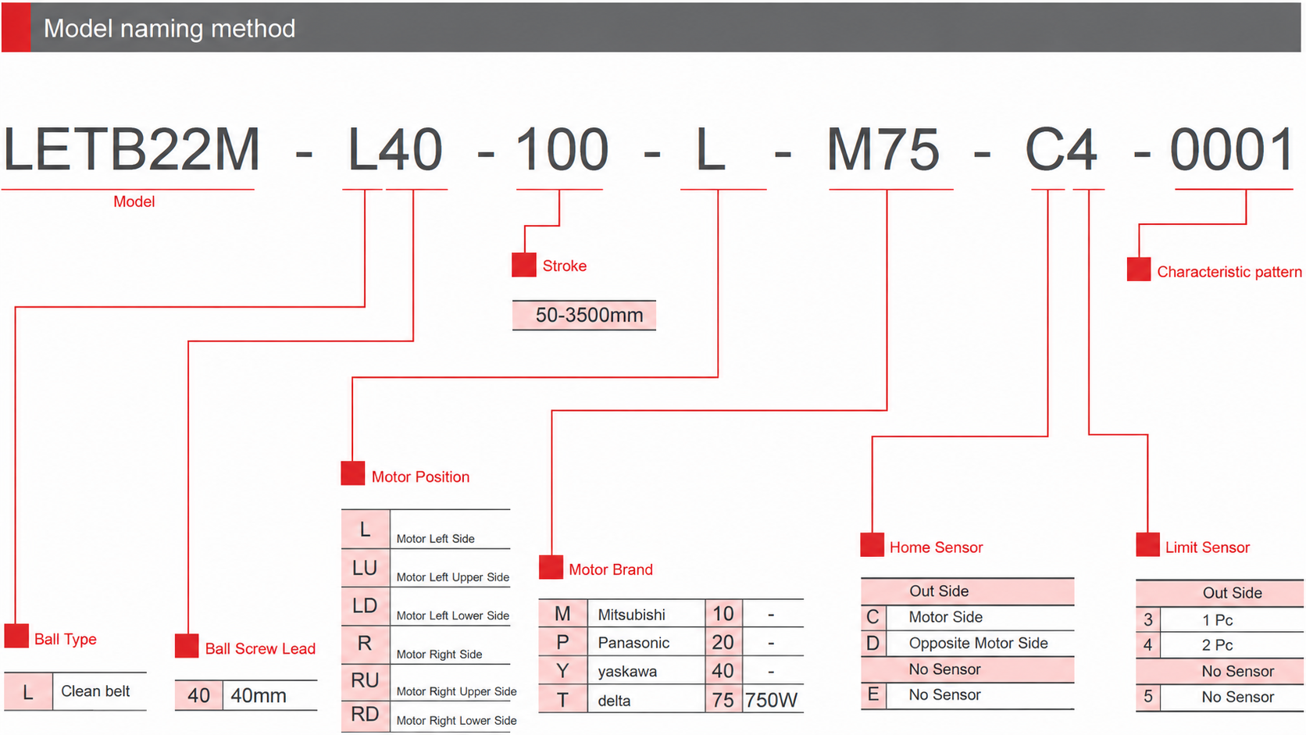Screen dimensions: 1306x735
Task: Select the L40 code segment
Action: coord(395,149)
